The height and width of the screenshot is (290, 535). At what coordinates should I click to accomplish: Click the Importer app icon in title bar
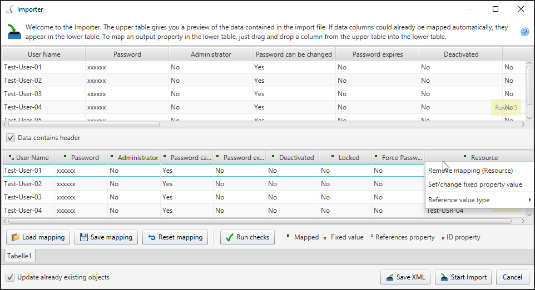(9, 9)
